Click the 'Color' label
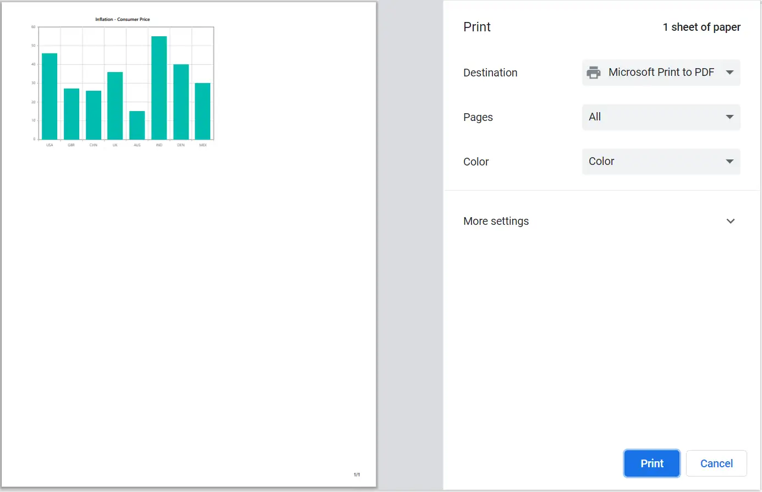This screenshot has width=762, height=492. pos(476,162)
